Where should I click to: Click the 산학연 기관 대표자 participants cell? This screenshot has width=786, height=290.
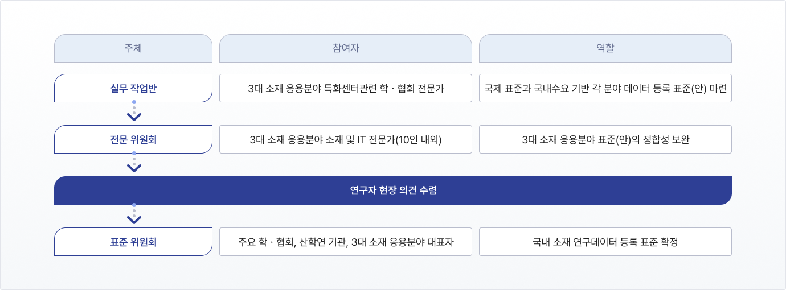(346, 242)
